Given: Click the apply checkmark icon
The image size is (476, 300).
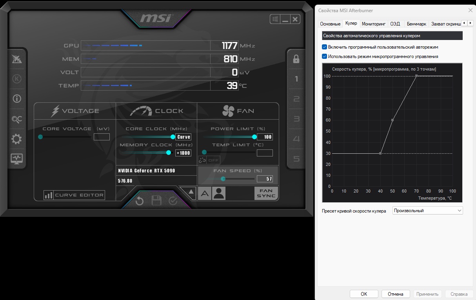Looking at the screenshot, I should [173, 201].
